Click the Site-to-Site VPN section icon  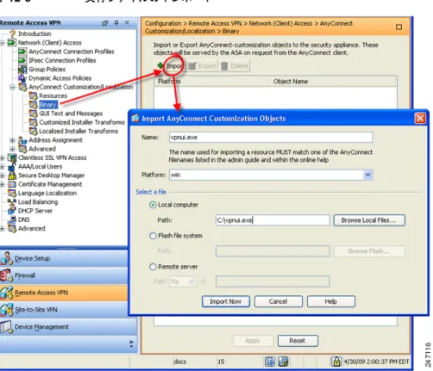6,310
